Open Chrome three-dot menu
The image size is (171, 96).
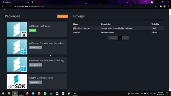coord(168,6)
